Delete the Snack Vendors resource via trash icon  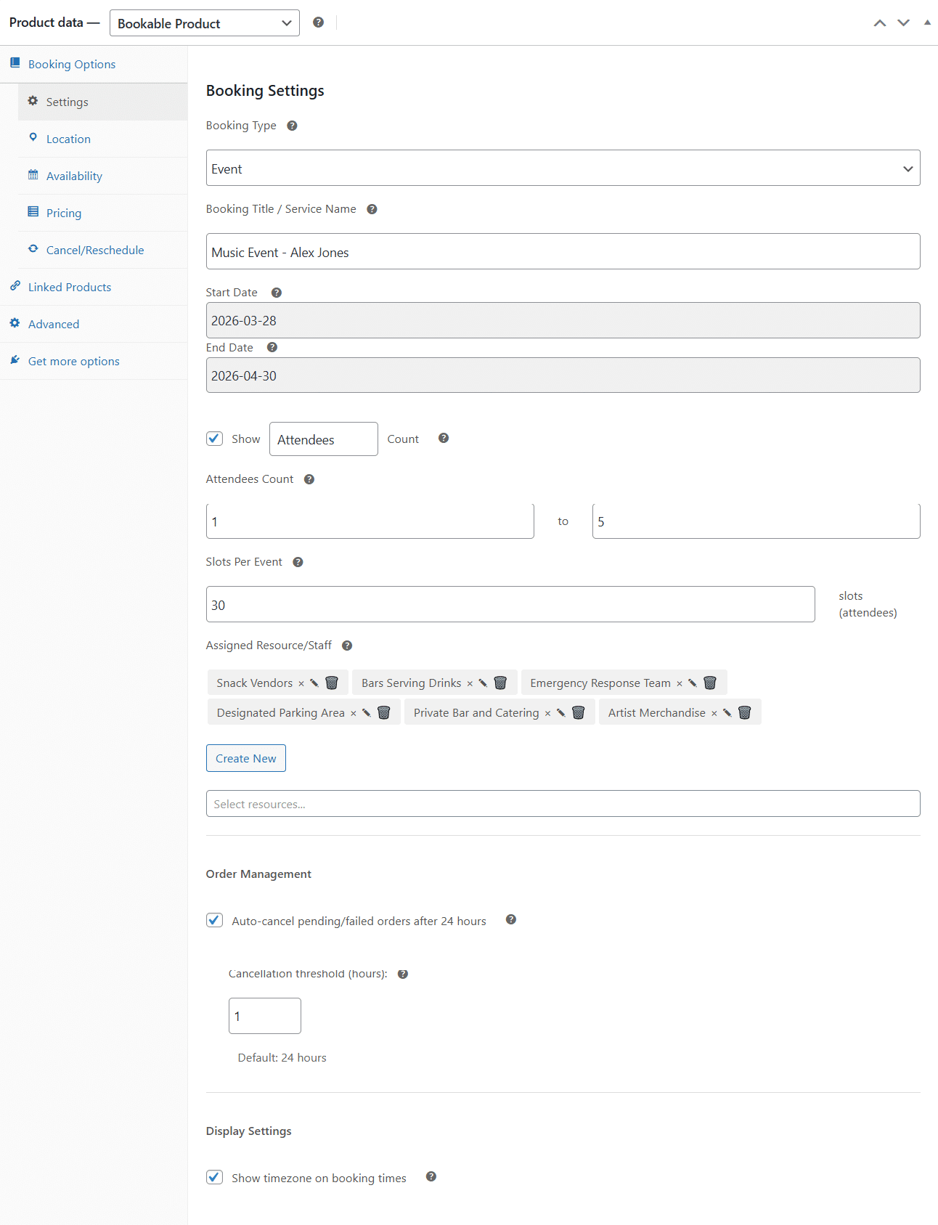[332, 683]
